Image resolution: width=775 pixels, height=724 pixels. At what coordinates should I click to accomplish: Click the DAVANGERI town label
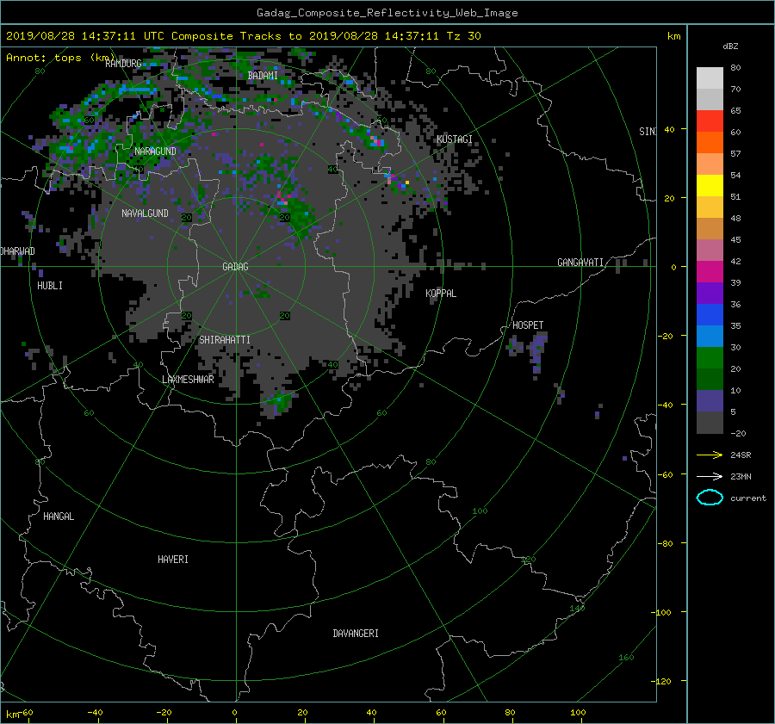tap(356, 634)
